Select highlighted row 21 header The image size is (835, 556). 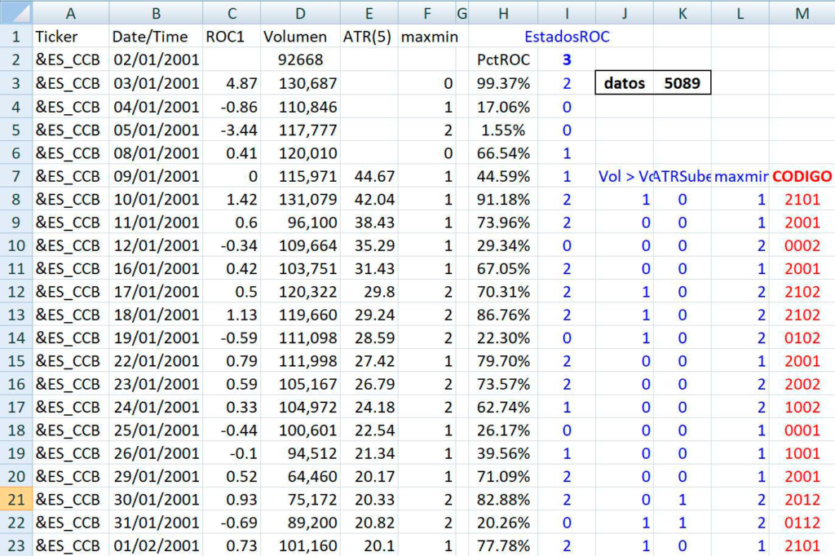pyautogui.click(x=16, y=500)
